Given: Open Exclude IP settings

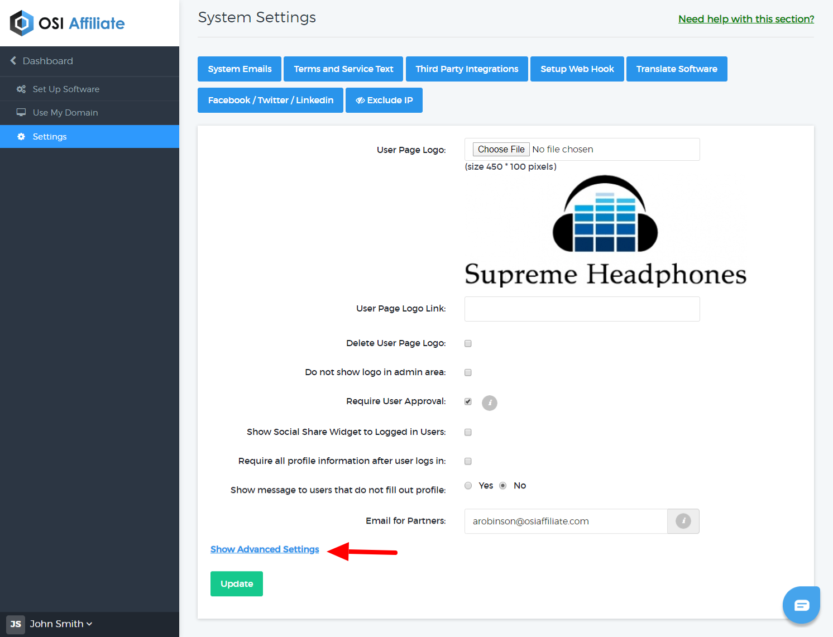Looking at the screenshot, I should pos(384,100).
